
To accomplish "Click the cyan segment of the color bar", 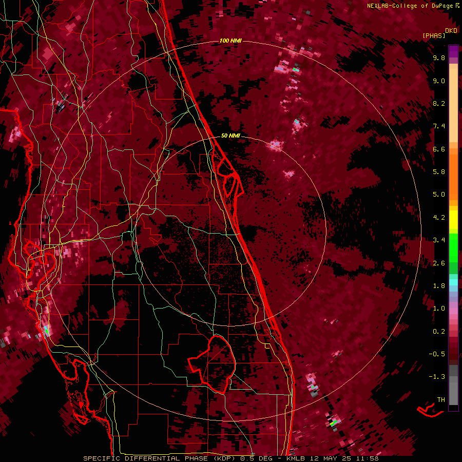I will click(x=453, y=282).
